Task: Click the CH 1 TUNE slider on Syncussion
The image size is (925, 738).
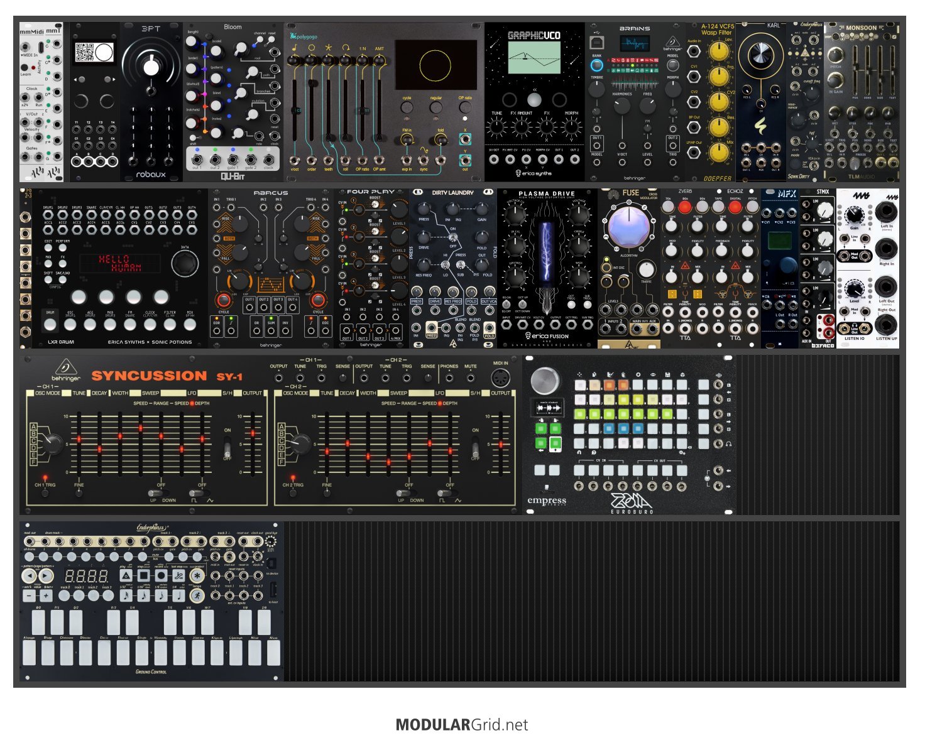Action: (79, 443)
